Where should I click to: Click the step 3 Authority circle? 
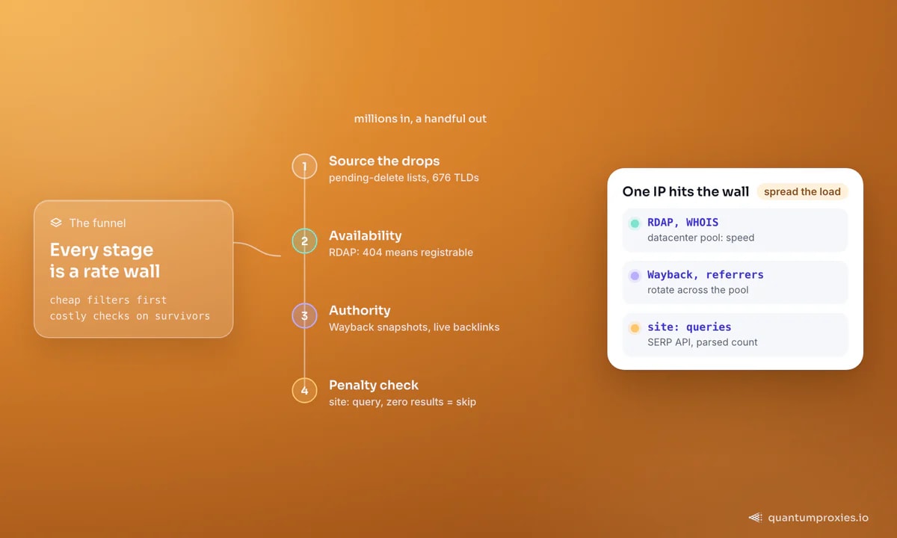coord(304,315)
